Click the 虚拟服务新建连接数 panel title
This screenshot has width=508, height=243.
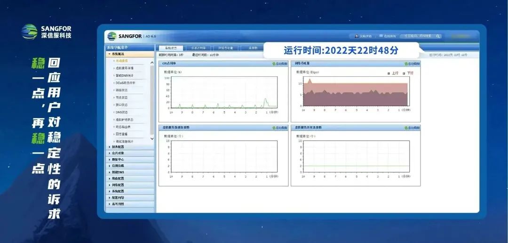(x=176, y=128)
